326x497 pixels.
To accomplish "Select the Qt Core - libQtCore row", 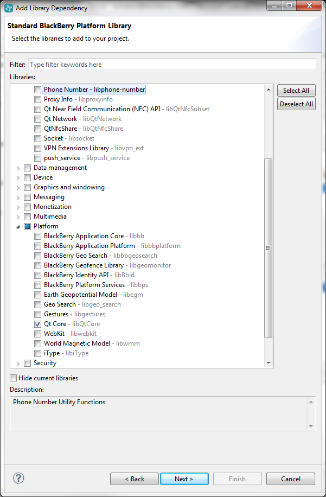I will (72, 324).
